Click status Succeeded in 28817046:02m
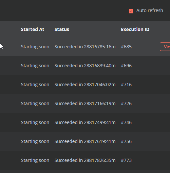This screenshot has width=170, height=173. click(85, 85)
